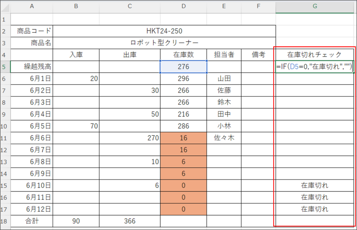Click 在庫切れ in the 6月12日 row

315,209
